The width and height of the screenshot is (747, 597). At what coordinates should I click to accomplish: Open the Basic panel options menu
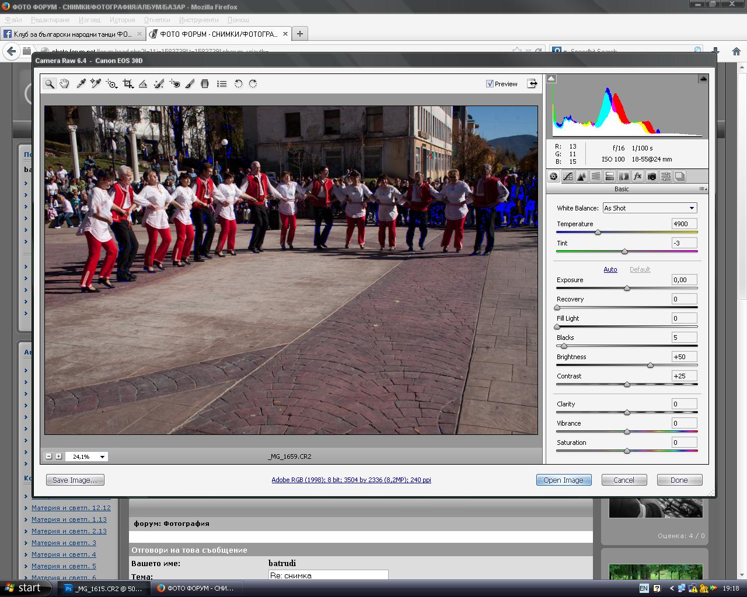703,189
